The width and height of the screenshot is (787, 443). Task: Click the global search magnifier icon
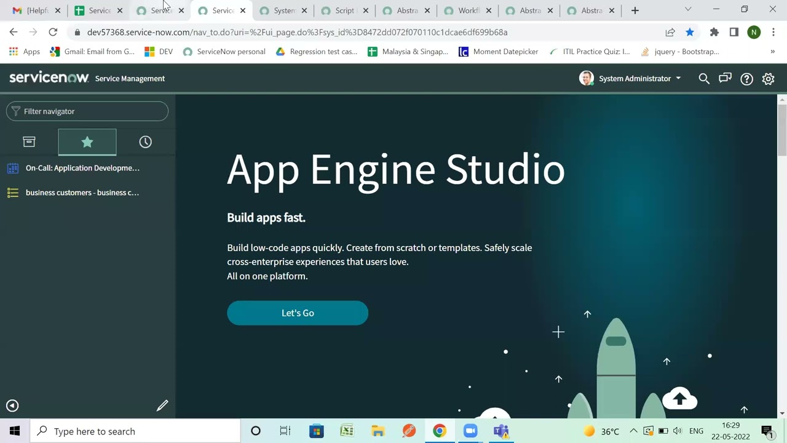[704, 79]
